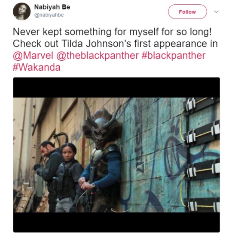
Task: Click the Nabiyah Be display name
Action: coord(52,7)
